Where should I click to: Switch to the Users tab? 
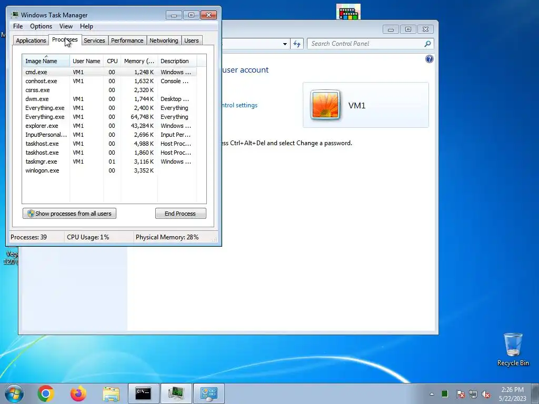[192, 41]
